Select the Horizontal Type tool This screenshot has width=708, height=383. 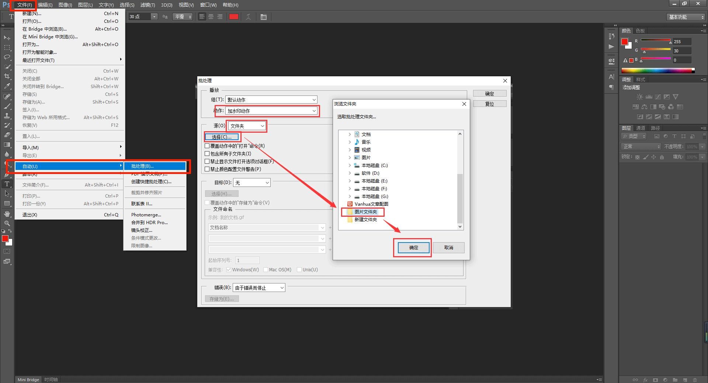point(7,184)
